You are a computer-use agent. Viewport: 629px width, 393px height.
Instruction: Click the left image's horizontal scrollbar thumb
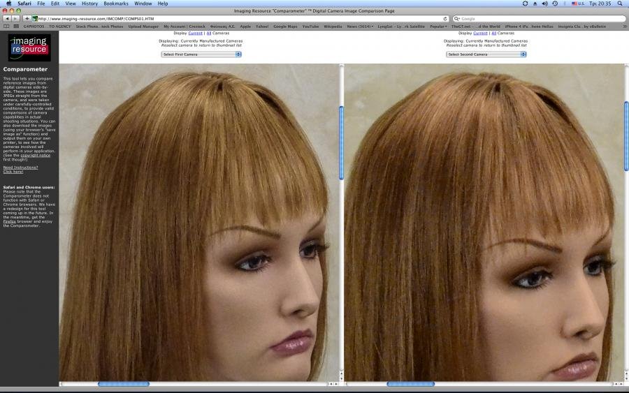click(x=123, y=384)
